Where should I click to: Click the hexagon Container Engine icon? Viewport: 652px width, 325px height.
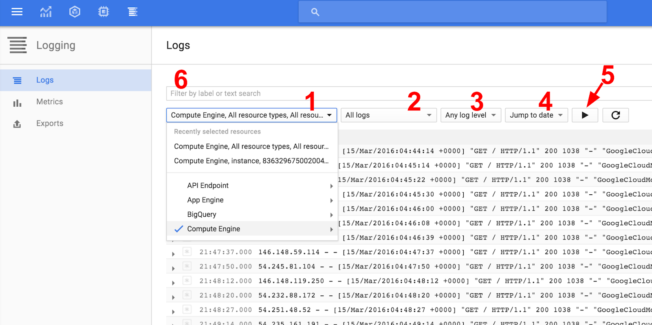pyautogui.click(x=75, y=12)
